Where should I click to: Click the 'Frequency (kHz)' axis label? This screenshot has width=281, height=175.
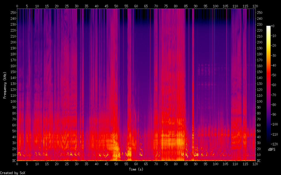pyautogui.click(x=5, y=85)
